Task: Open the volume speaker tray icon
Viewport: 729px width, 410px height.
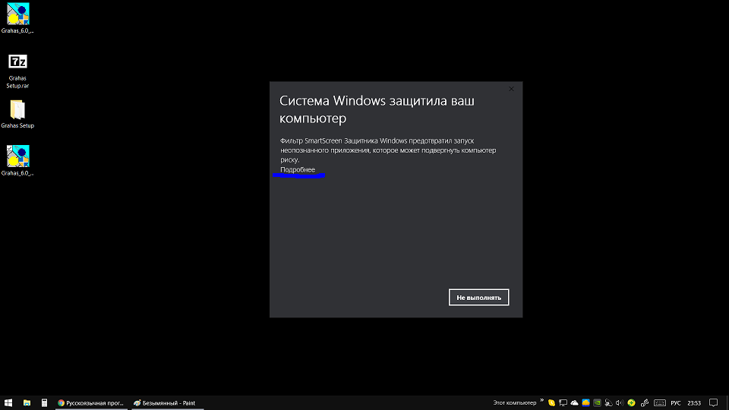Action: pyautogui.click(x=620, y=403)
